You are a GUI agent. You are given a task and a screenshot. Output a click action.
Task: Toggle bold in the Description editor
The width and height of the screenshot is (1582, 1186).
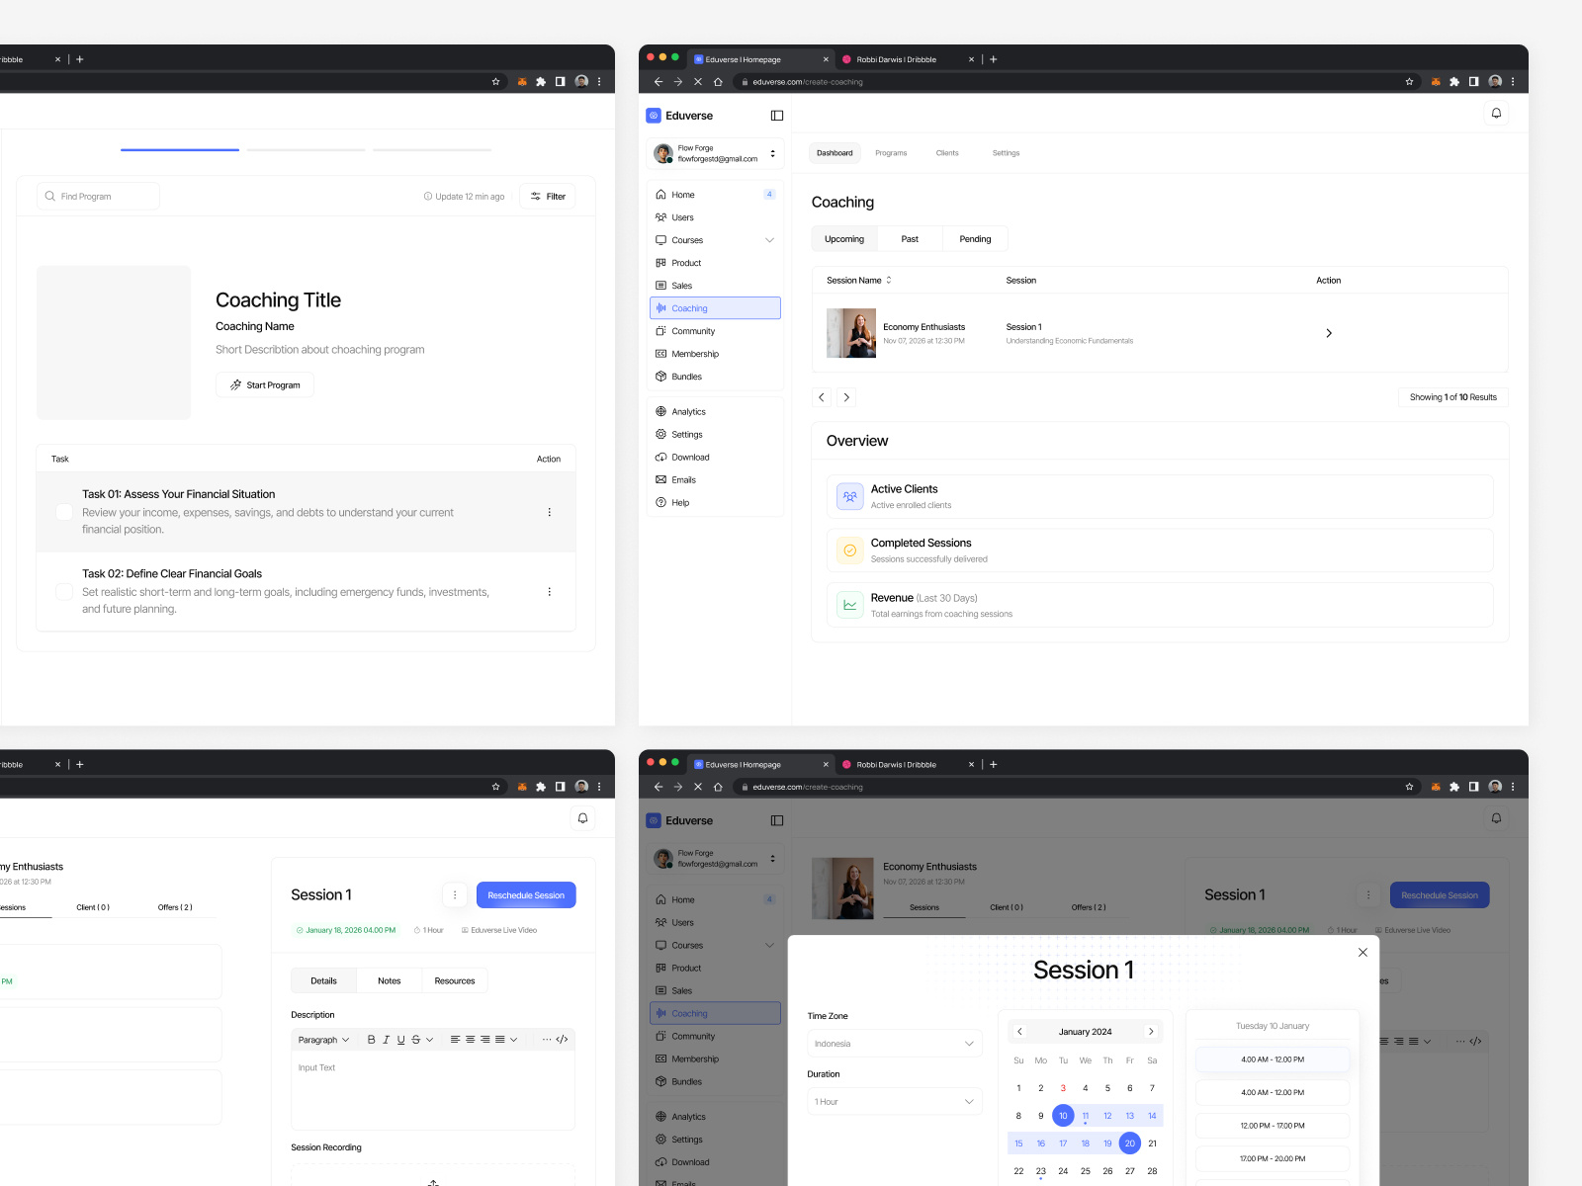[372, 1040]
